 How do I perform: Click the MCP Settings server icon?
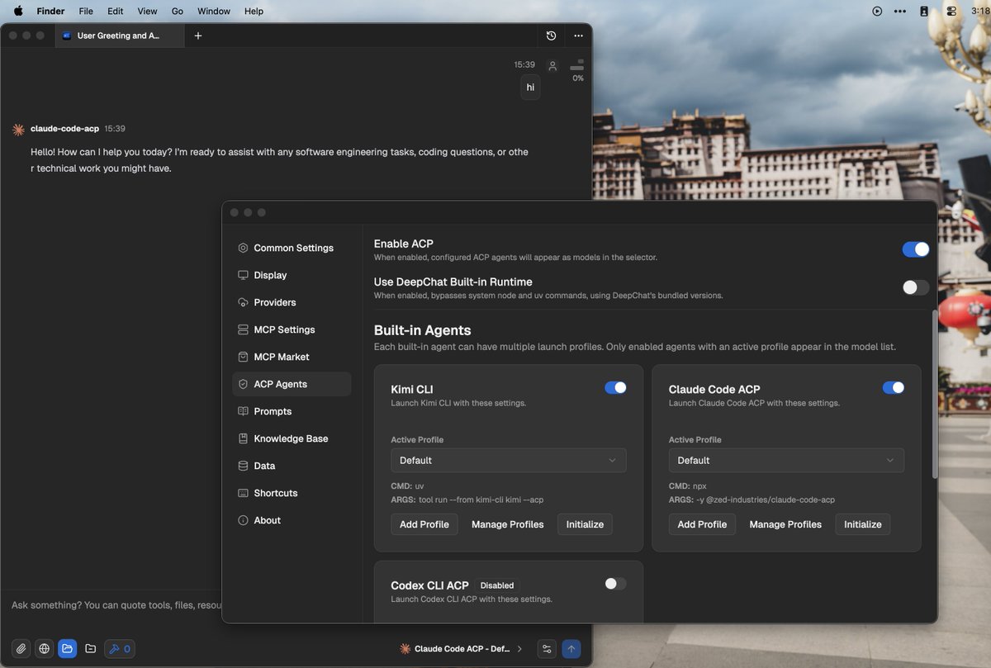[x=243, y=329]
